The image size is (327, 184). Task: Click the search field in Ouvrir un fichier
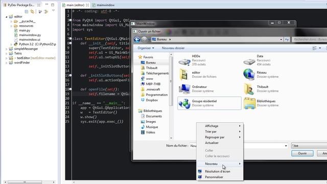point(310,39)
